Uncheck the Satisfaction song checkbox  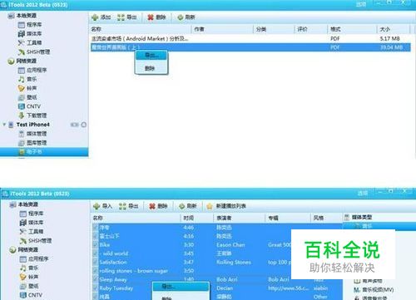click(x=95, y=262)
